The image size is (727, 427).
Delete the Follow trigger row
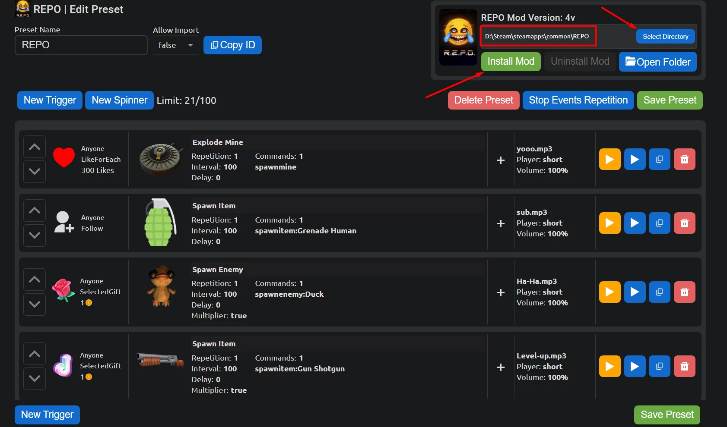(x=684, y=223)
